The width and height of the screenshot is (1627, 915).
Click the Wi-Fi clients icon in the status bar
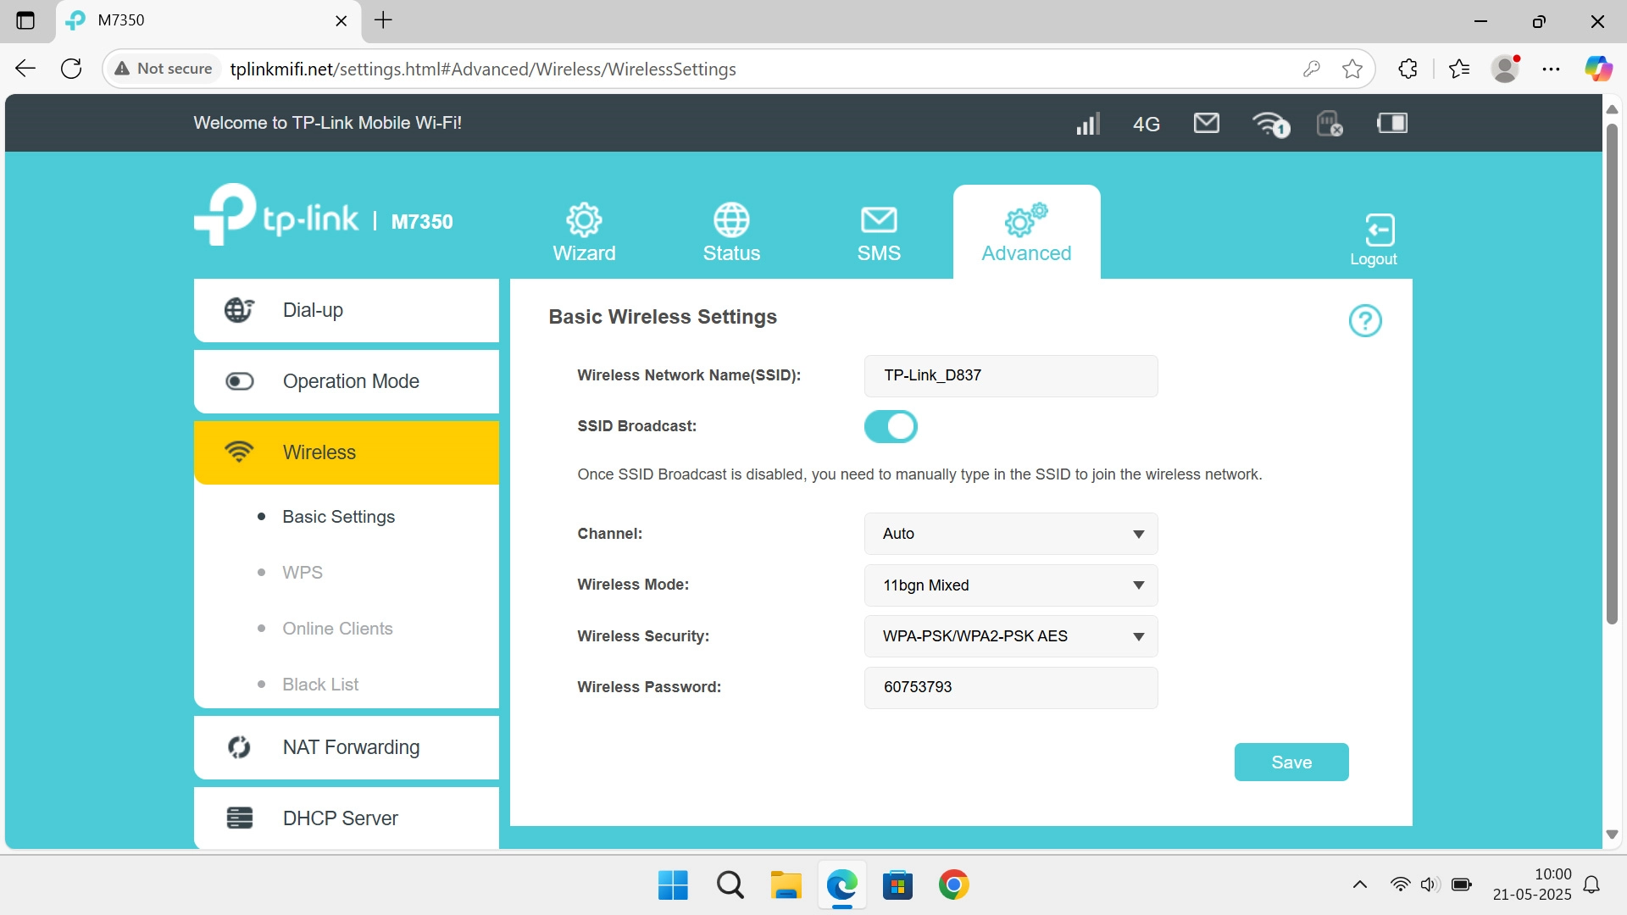1269,124
